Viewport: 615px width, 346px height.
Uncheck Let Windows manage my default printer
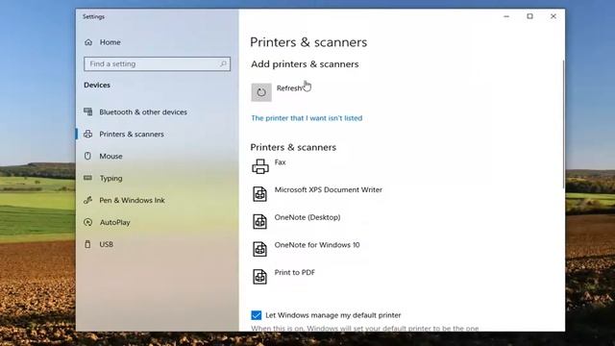tap(257, 315)
